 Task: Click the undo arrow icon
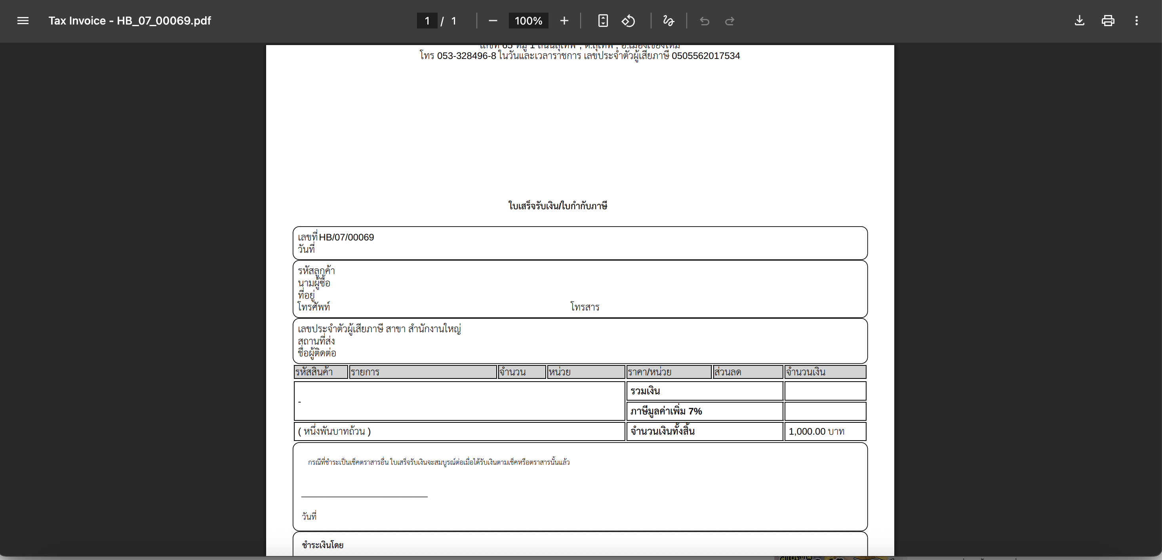pyautogui.click(x=704, y=21)
